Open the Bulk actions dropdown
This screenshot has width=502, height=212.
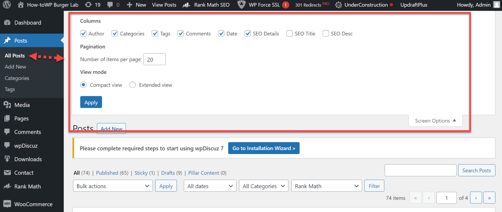pos(112,186)
